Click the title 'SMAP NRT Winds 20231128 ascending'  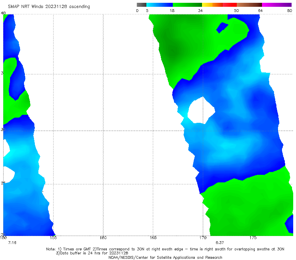(x=49, y=6)
